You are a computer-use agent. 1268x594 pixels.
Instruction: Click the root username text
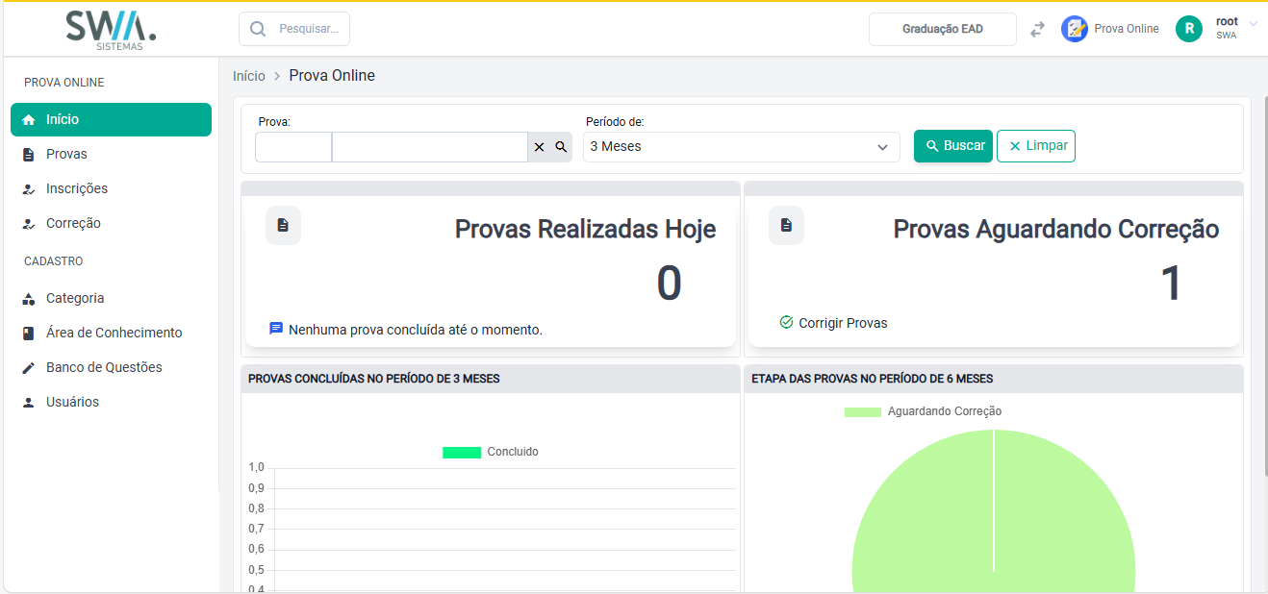pyautogui.click(x=1227, y=21)
